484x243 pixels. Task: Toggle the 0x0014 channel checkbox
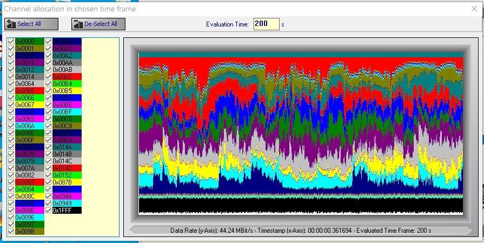click(x=11, y=77)
